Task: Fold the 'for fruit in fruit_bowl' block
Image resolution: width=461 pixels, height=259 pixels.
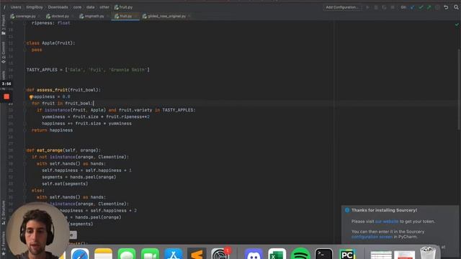Action: (x=24, y=104)
